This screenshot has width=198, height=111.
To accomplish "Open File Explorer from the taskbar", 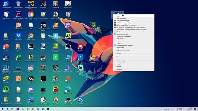I will point(23,109).
